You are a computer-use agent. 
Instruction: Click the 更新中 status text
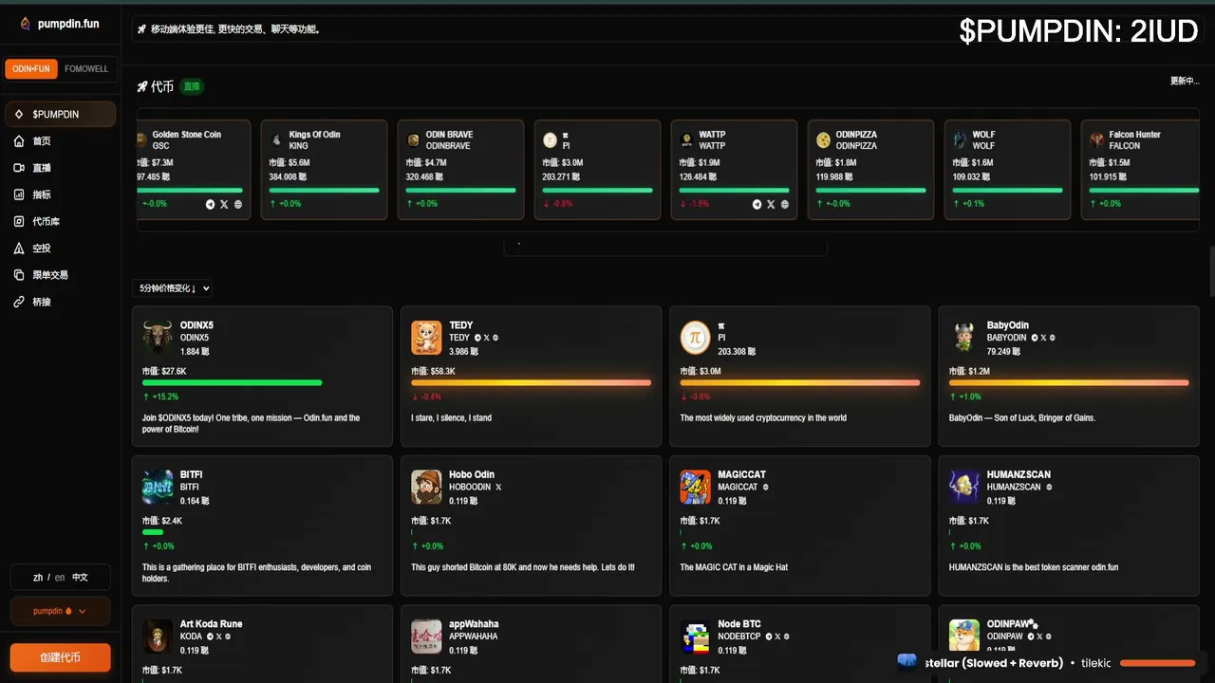(1185, 81)
